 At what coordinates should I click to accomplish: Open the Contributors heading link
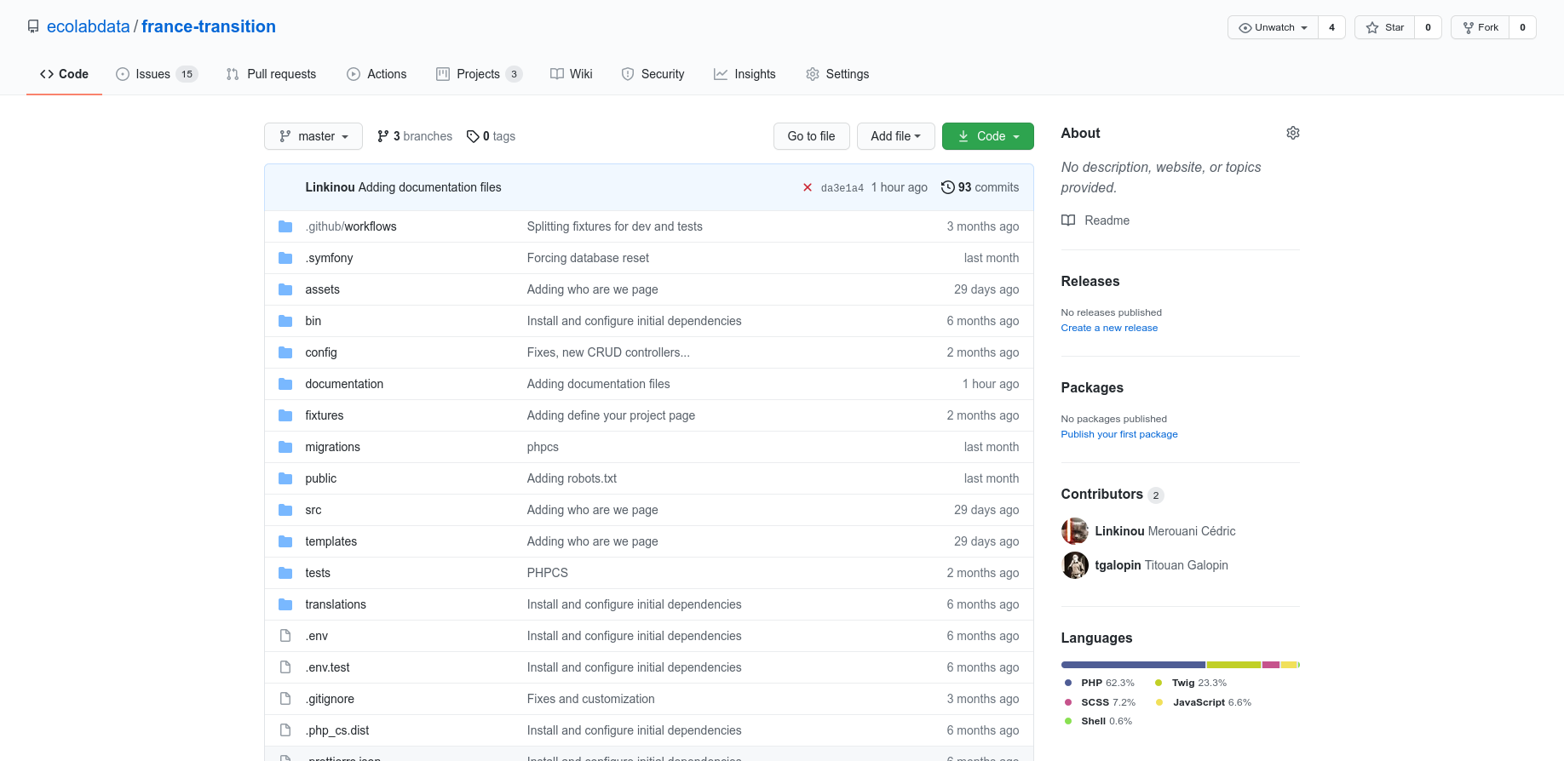[x=1112, y=495]
